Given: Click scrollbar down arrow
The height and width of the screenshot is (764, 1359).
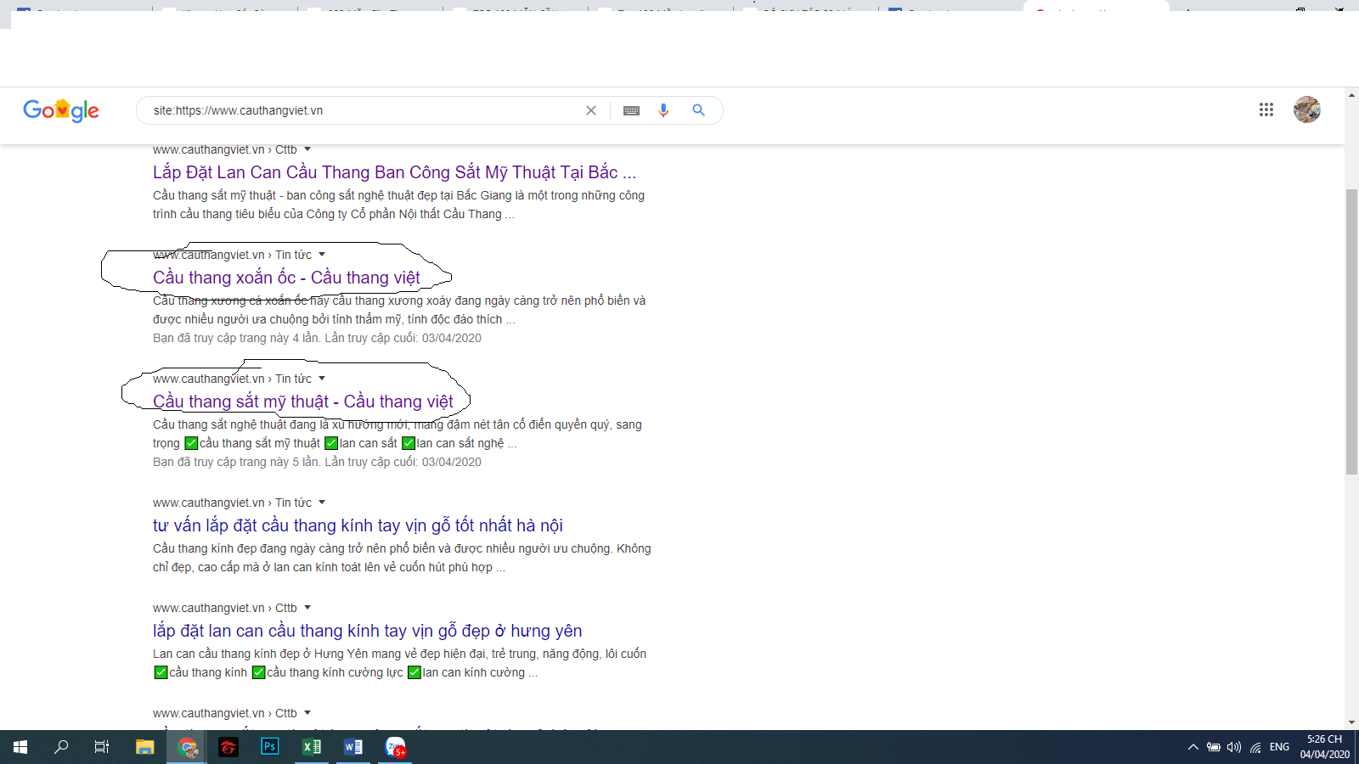Looking at the screenshot, I should pyautogui.click(x=1351, y=722).
